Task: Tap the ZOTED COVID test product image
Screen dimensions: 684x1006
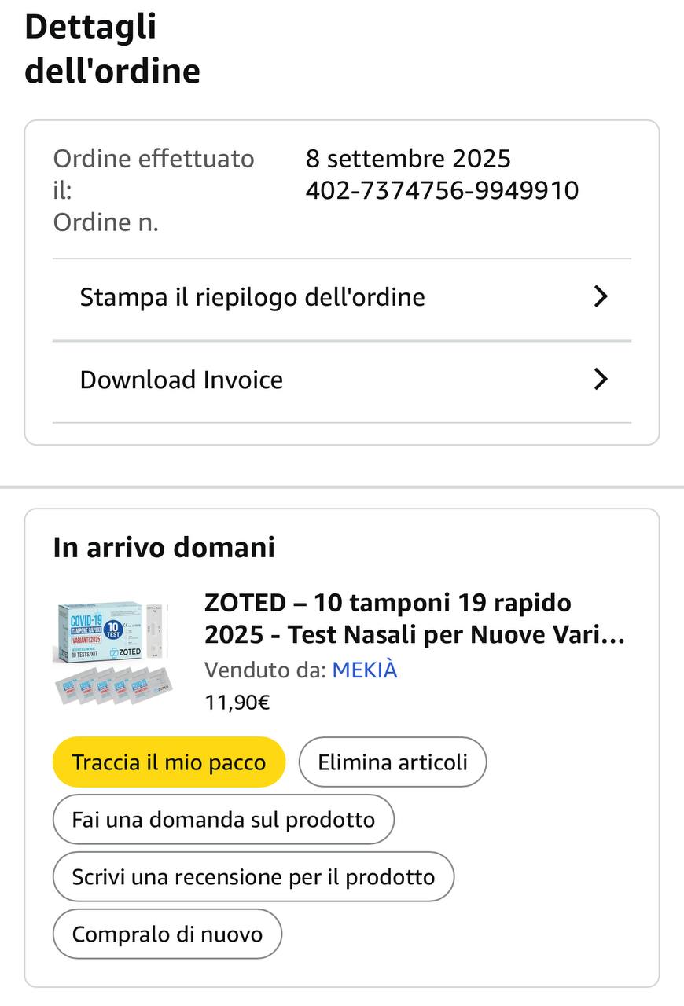Action: pos(112,652)
